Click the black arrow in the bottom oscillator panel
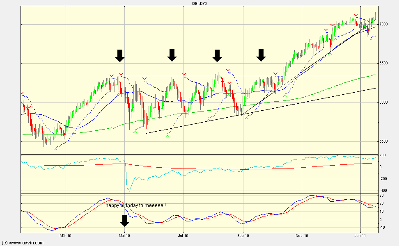The width and height of the screenshot is (399, 246). tap(125, 221)
